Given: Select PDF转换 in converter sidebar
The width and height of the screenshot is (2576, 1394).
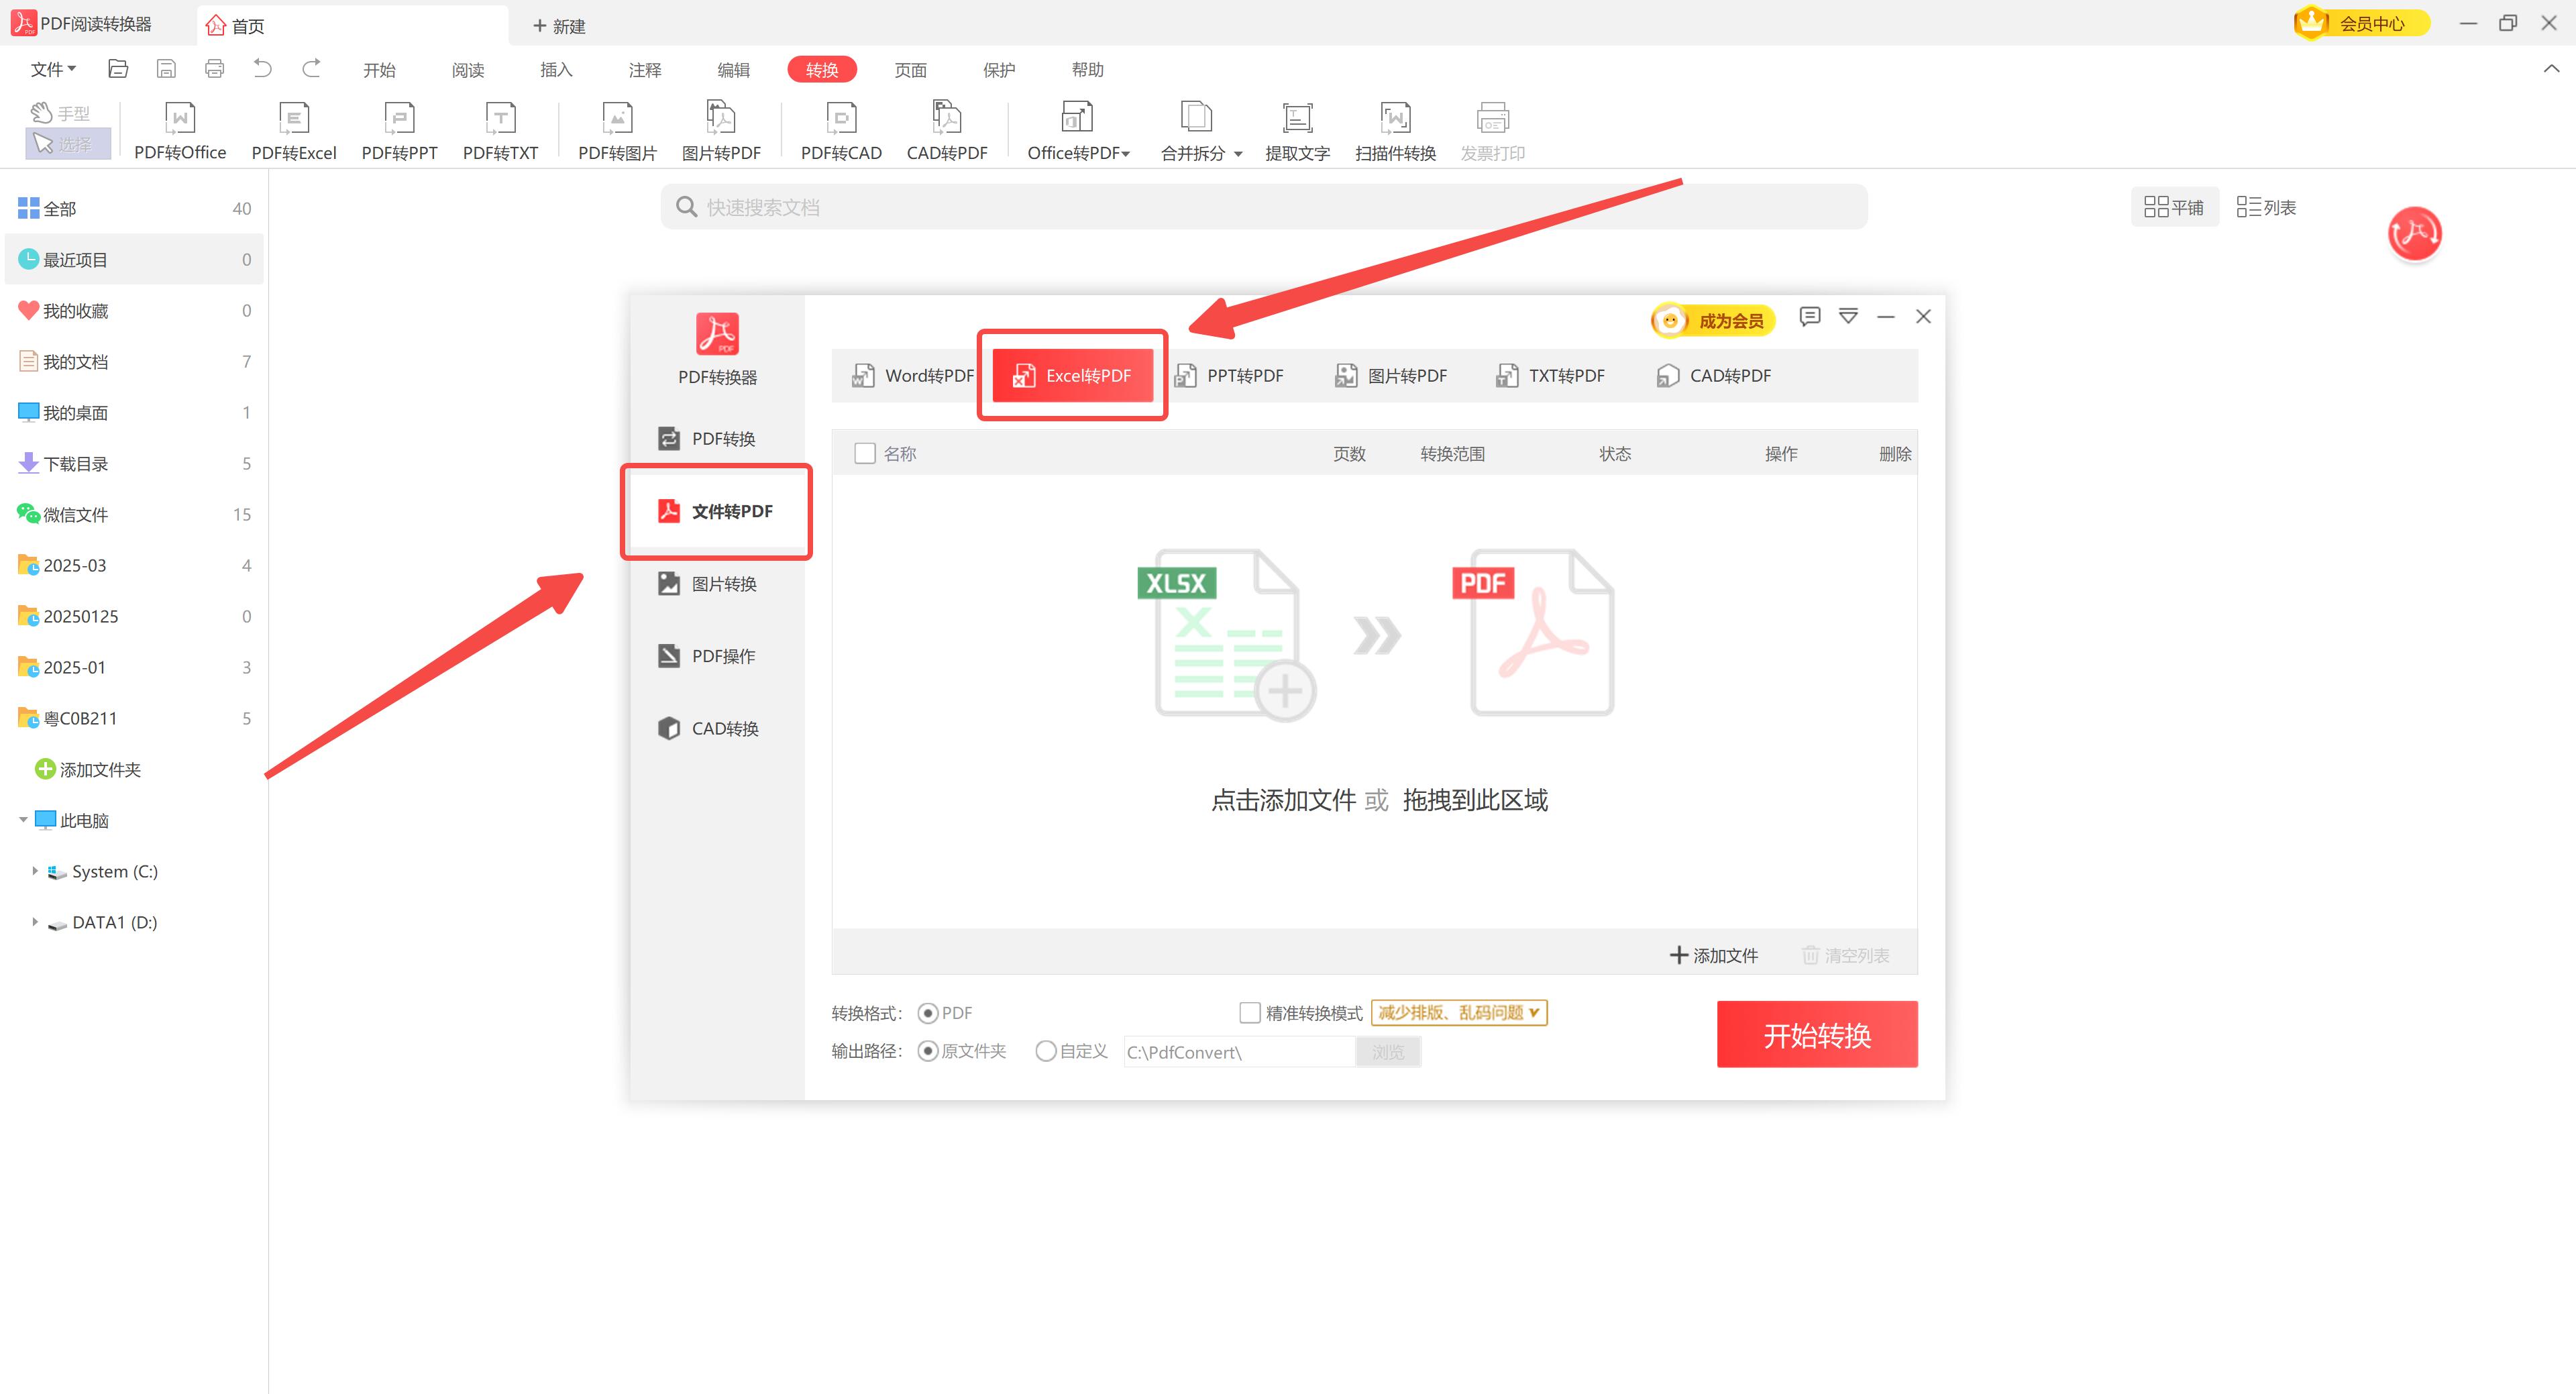Looking at the screenshot, I should [717, 439].
